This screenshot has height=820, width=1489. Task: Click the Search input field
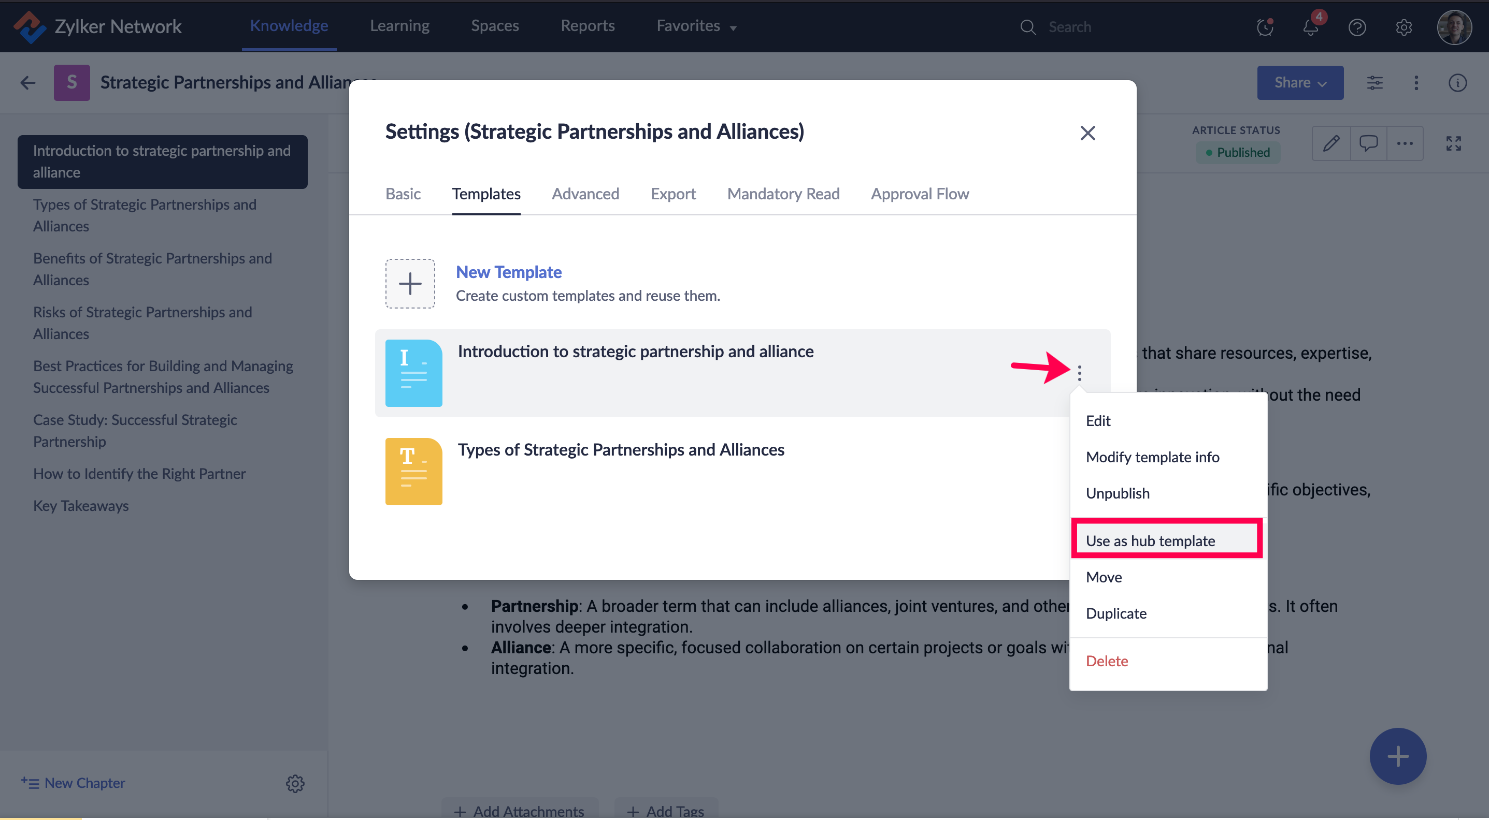(x=1069, y=27)
